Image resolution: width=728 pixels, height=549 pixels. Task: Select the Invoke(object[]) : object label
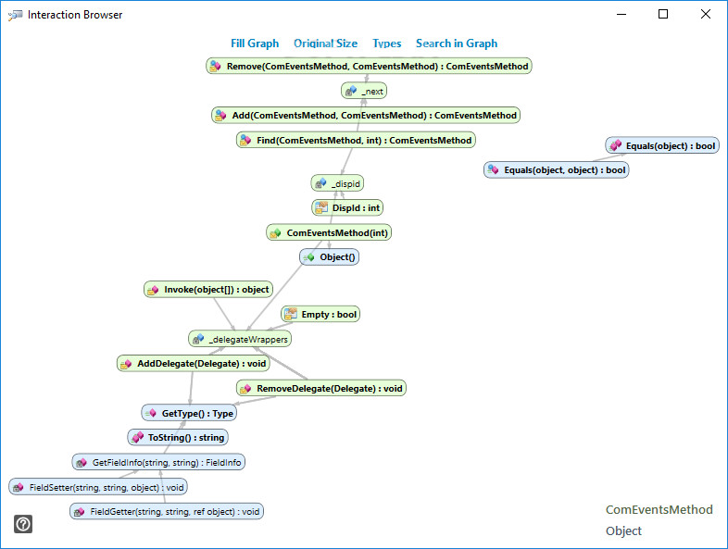pos(217,290)
